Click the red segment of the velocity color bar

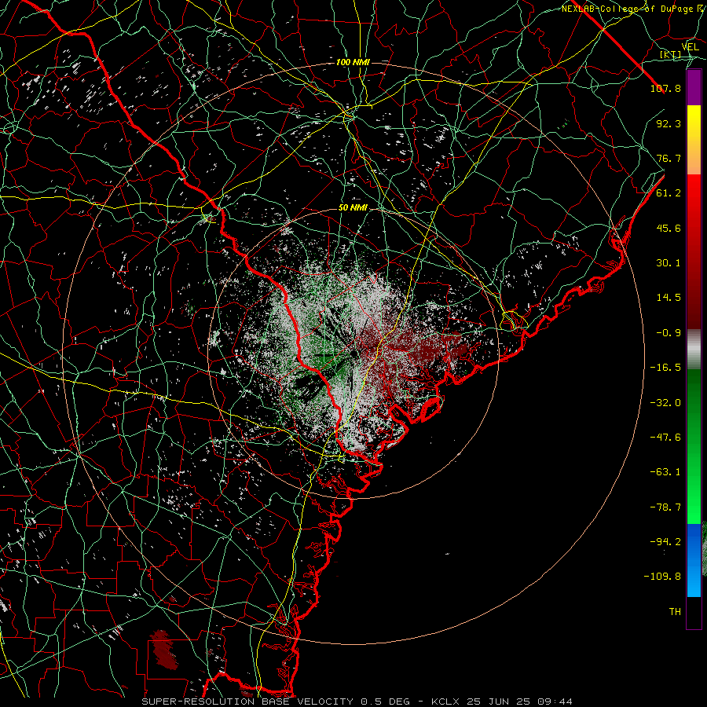694,251
